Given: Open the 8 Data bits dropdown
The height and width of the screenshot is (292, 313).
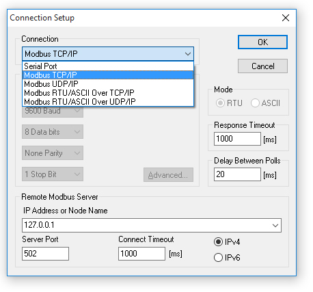Looking at the screenshot, I should pos(53,132).
